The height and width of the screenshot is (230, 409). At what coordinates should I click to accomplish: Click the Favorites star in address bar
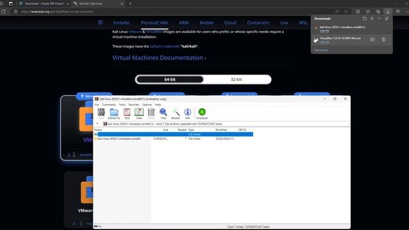coord(346,11)
